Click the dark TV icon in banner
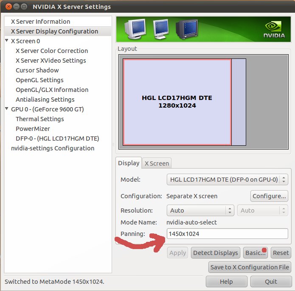295x291 pixels. (x=187, y=29)
